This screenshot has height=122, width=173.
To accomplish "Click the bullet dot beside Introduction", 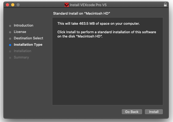I will click(x=10, y=26).
